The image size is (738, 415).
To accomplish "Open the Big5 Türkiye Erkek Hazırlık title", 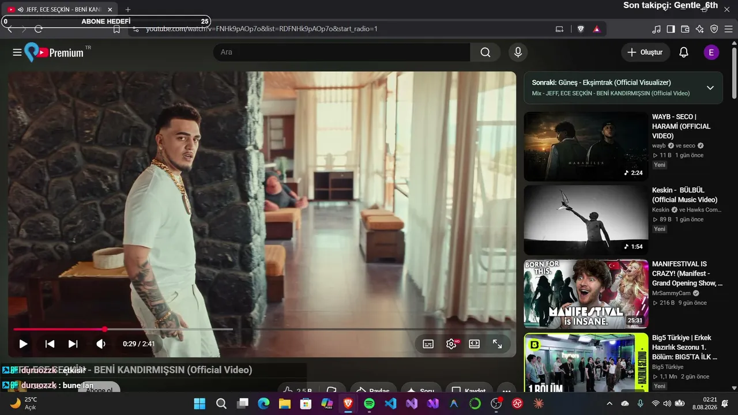I will [x=685, y=347].
